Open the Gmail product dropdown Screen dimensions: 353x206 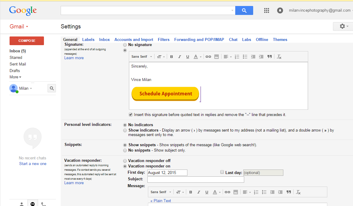point(19,26)
